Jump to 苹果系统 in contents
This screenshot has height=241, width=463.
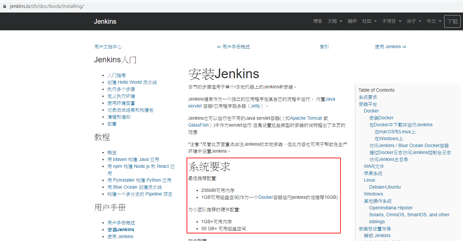click(x=373, y=173)
